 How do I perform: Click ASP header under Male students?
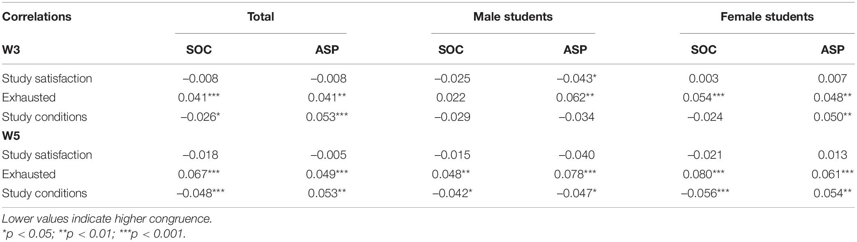[x=575, y=50]
